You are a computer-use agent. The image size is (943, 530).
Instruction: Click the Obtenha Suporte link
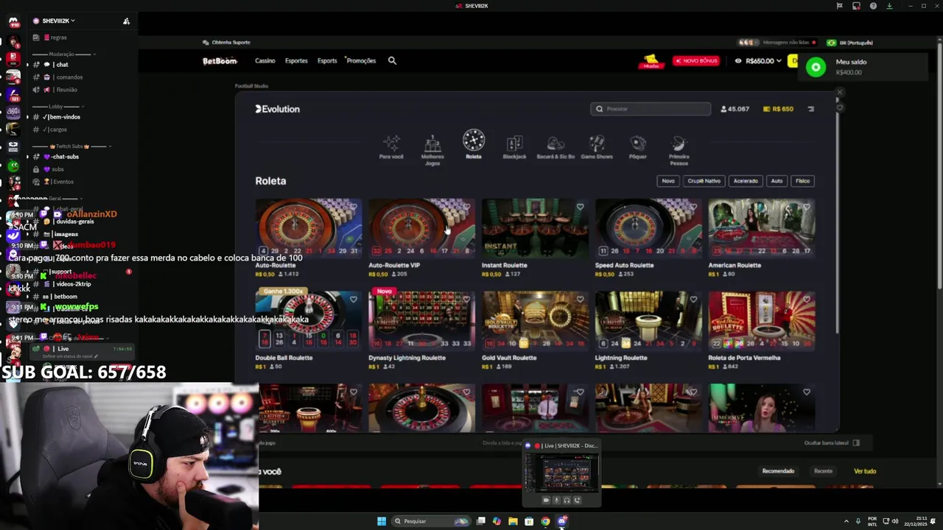tap(227, 43)
